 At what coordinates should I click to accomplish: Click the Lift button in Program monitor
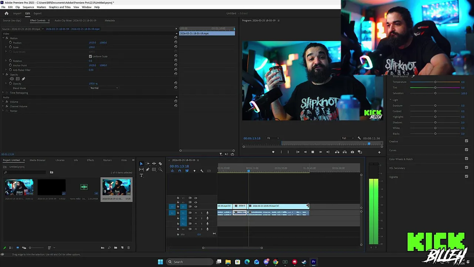[x=337, y=152]
